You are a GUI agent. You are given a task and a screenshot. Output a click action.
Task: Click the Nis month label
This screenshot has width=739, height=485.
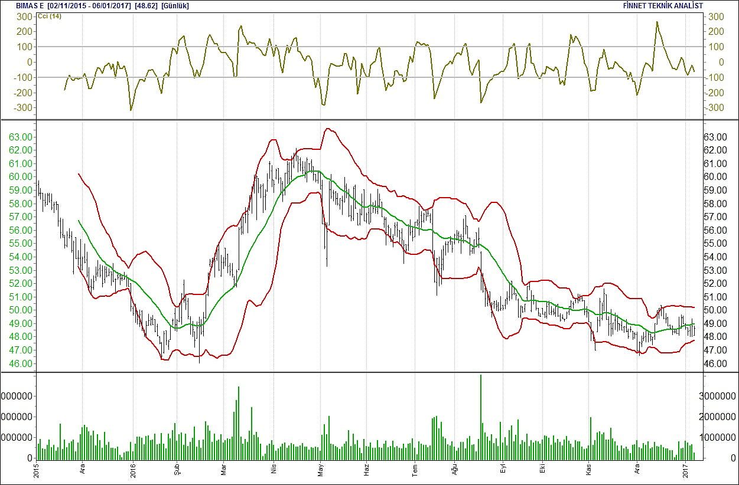tap(273, 470)
